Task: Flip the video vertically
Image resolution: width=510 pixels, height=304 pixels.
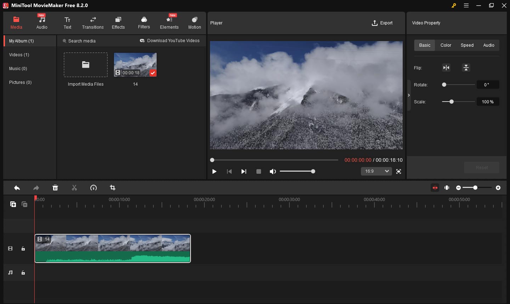Action: [x=466, y=68]
